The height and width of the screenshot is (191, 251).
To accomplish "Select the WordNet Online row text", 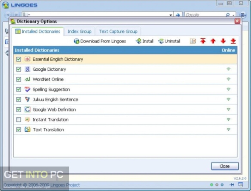I will [x=48, y=79].
